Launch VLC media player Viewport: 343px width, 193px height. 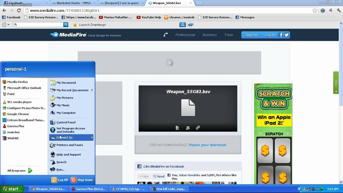tap(17, 102)
